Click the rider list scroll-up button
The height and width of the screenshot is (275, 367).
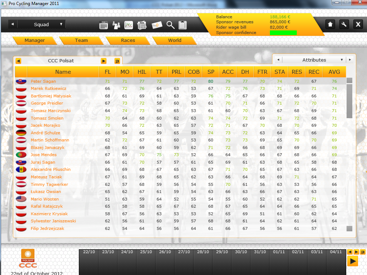(349, 81)
